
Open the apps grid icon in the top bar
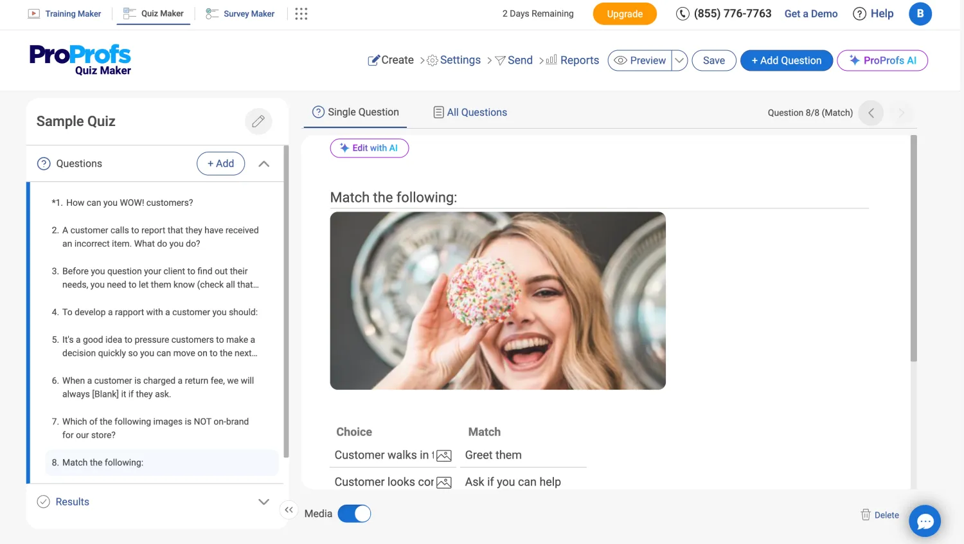click(x=301, y=14)
